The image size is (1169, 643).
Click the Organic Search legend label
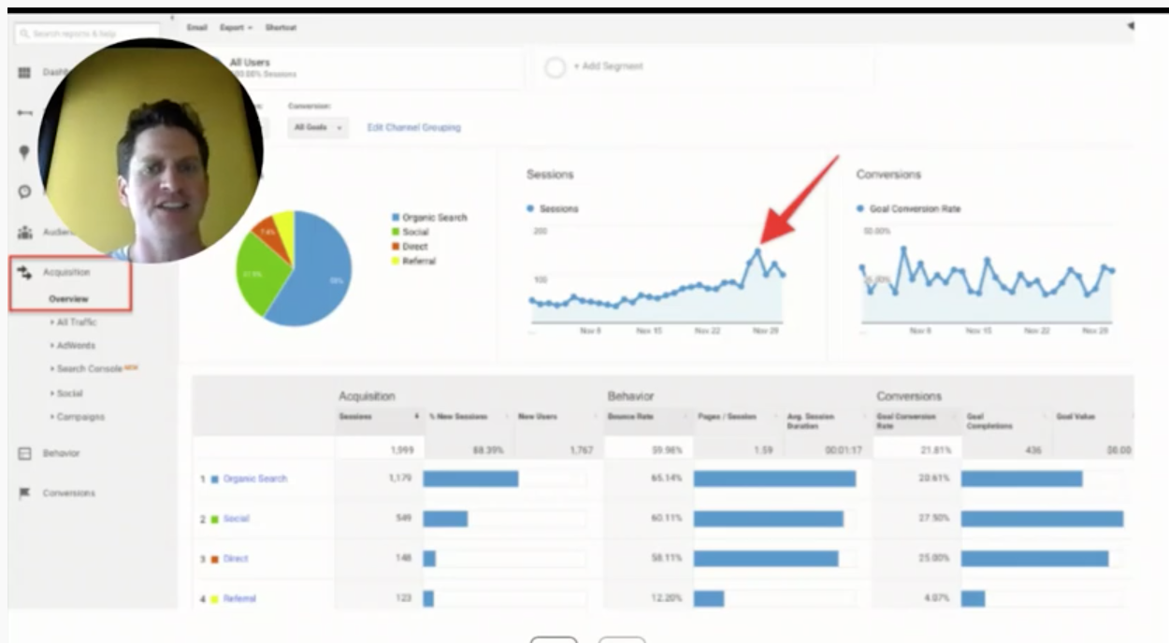[x=435, y=218]
